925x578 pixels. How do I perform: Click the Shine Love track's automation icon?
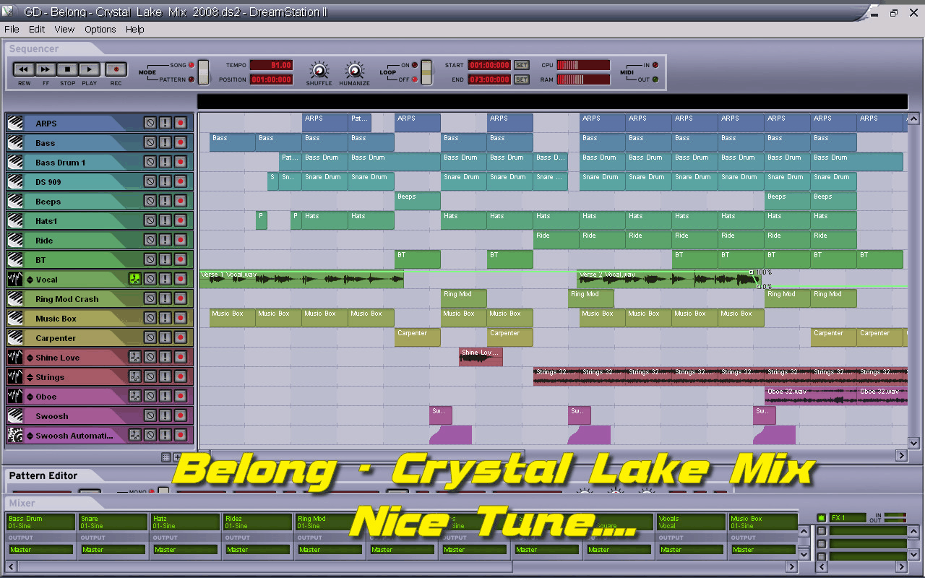(x=135, y=357)
